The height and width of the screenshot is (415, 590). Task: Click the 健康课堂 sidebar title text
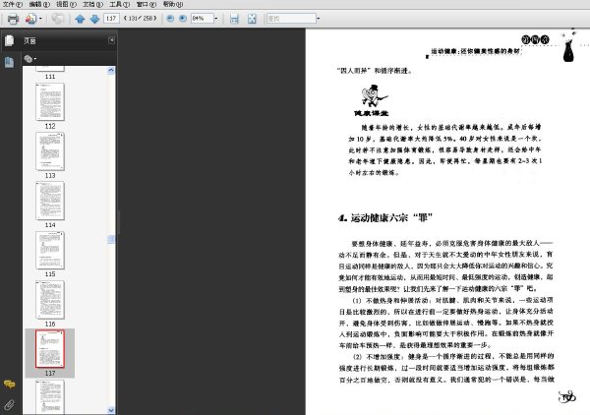click(371, 113)
